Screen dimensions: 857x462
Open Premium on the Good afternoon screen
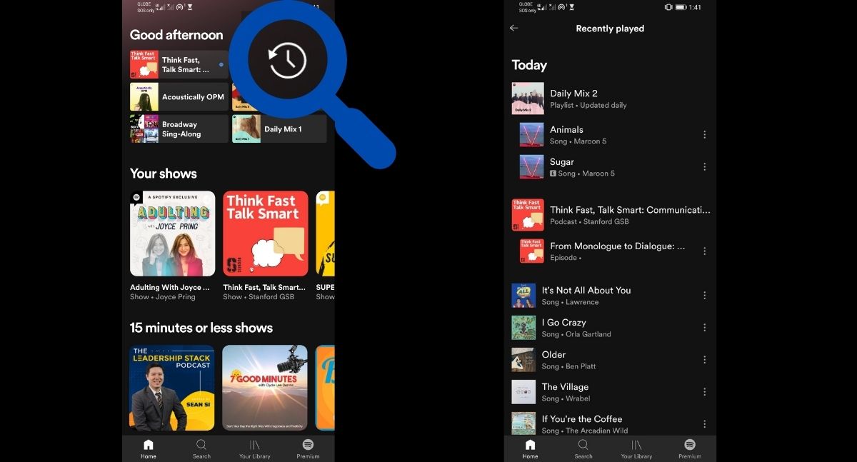tap(308, 449)
